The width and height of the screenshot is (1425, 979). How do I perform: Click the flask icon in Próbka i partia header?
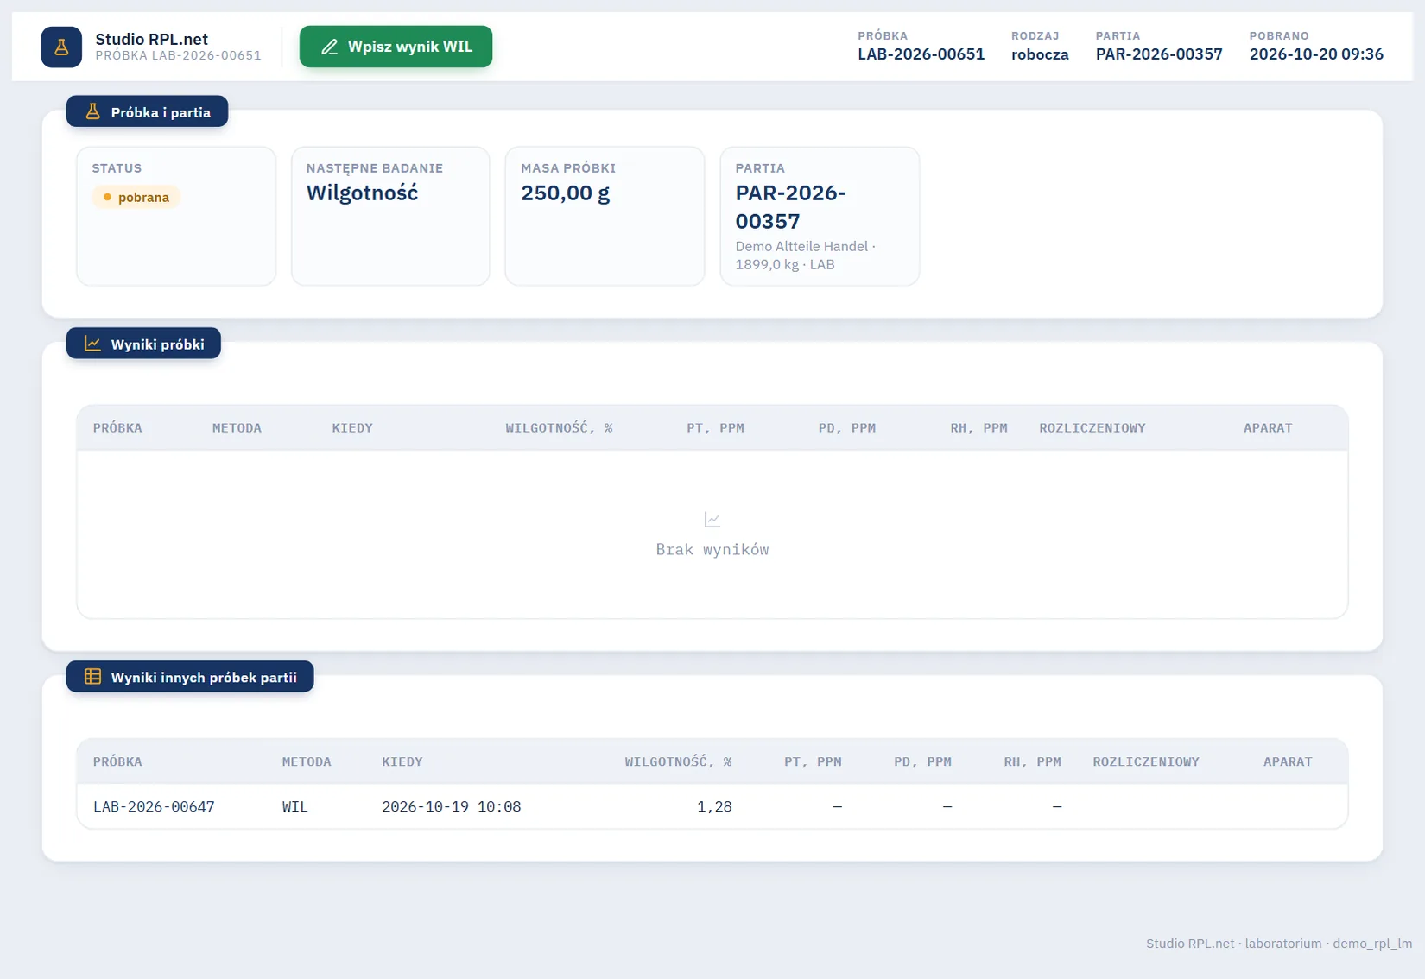click(x=92, y=111)
